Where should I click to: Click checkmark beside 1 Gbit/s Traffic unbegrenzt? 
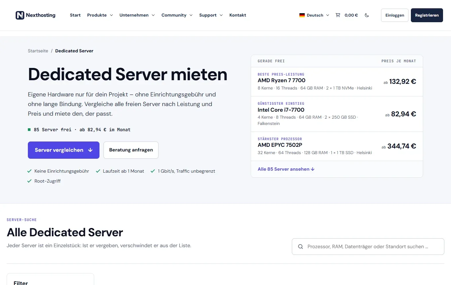tap(153, 171)
